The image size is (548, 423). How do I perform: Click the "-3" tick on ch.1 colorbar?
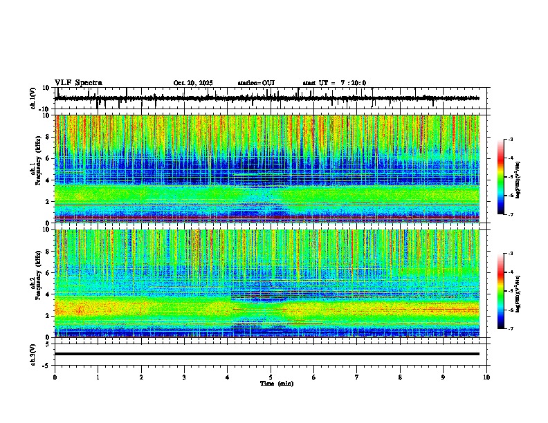(x=511, y=140)
